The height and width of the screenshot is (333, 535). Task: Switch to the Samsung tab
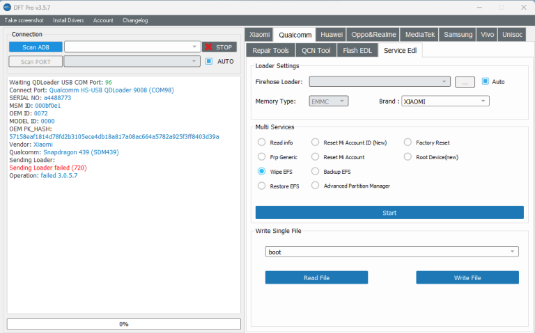(x=458, y=34)
